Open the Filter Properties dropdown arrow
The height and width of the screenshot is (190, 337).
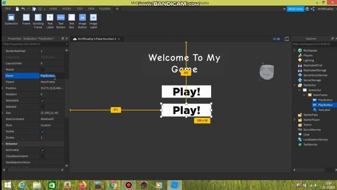point(67,44)
